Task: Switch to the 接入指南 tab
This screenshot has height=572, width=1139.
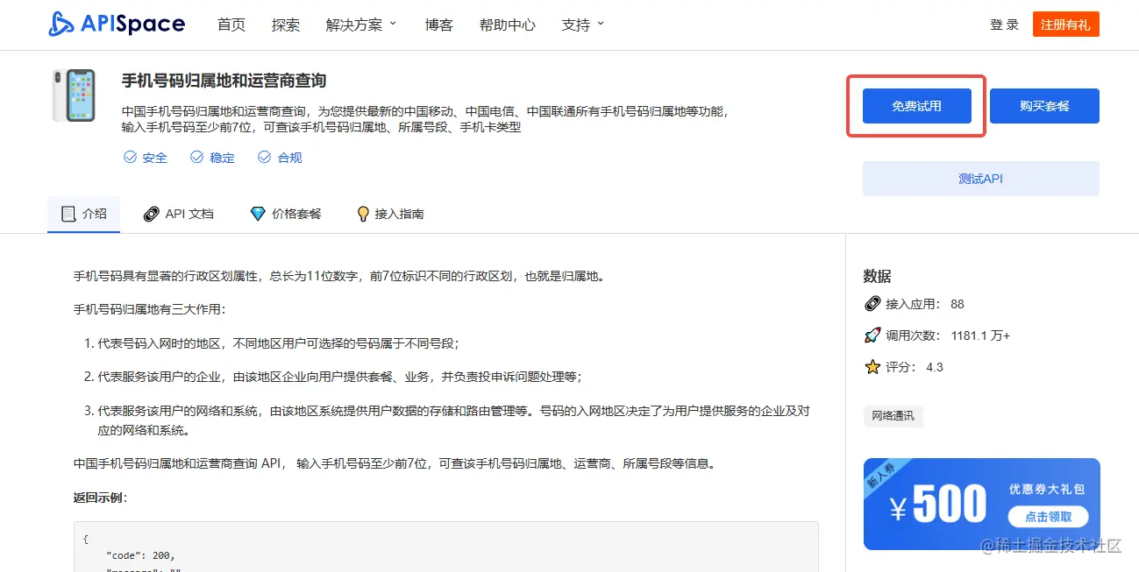Action: tap(390, 214)
